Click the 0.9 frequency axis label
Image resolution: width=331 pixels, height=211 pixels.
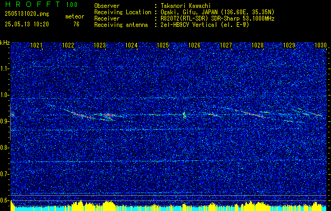point(5,121)
